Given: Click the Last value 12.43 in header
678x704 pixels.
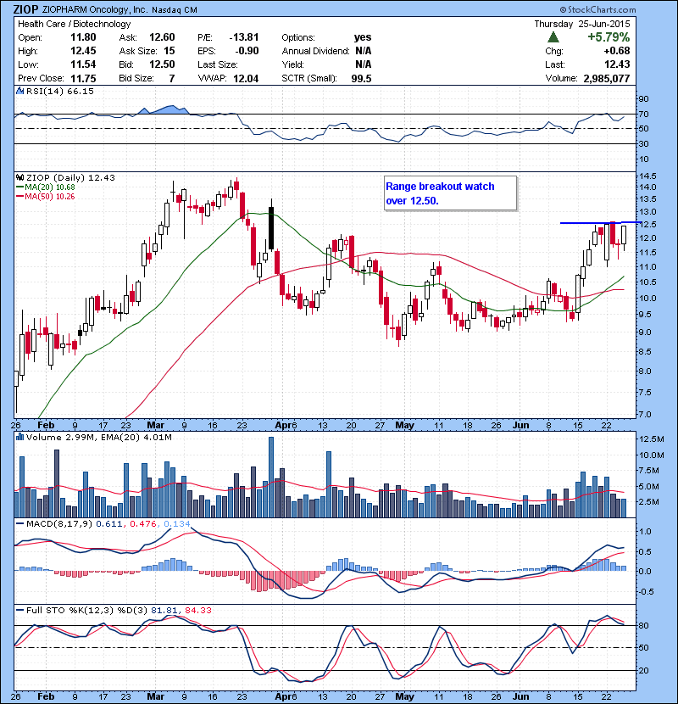Looking at the screenshot, I should coord(617,64).
